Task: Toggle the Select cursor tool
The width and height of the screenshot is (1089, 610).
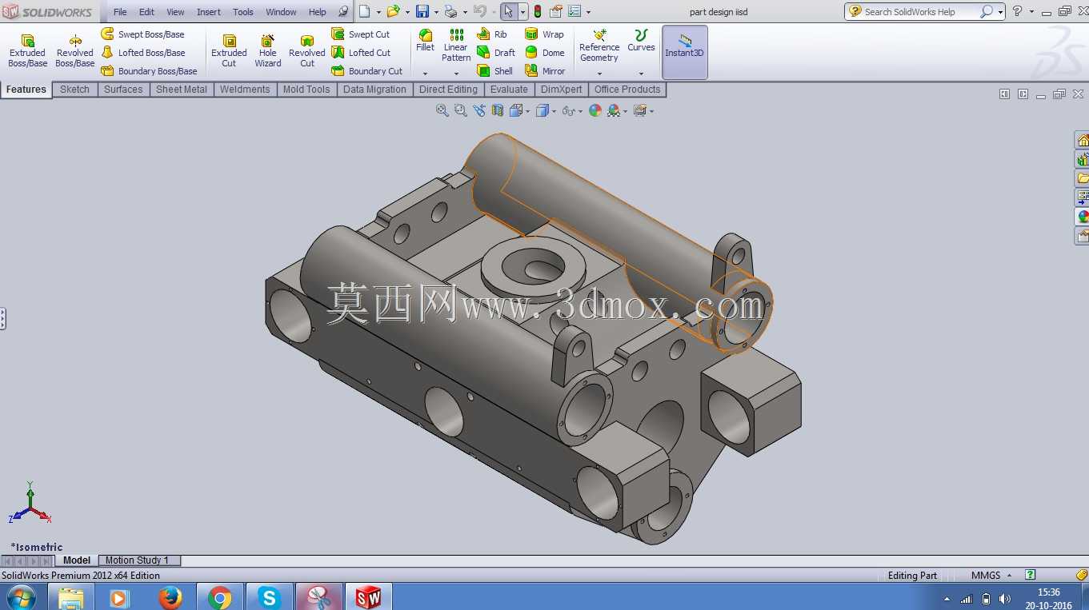Action: [508, 12]
